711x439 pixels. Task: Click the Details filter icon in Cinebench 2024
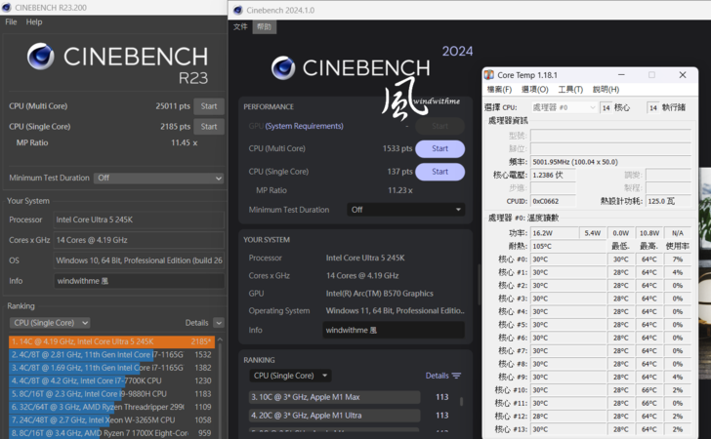(x=456, y=376)
